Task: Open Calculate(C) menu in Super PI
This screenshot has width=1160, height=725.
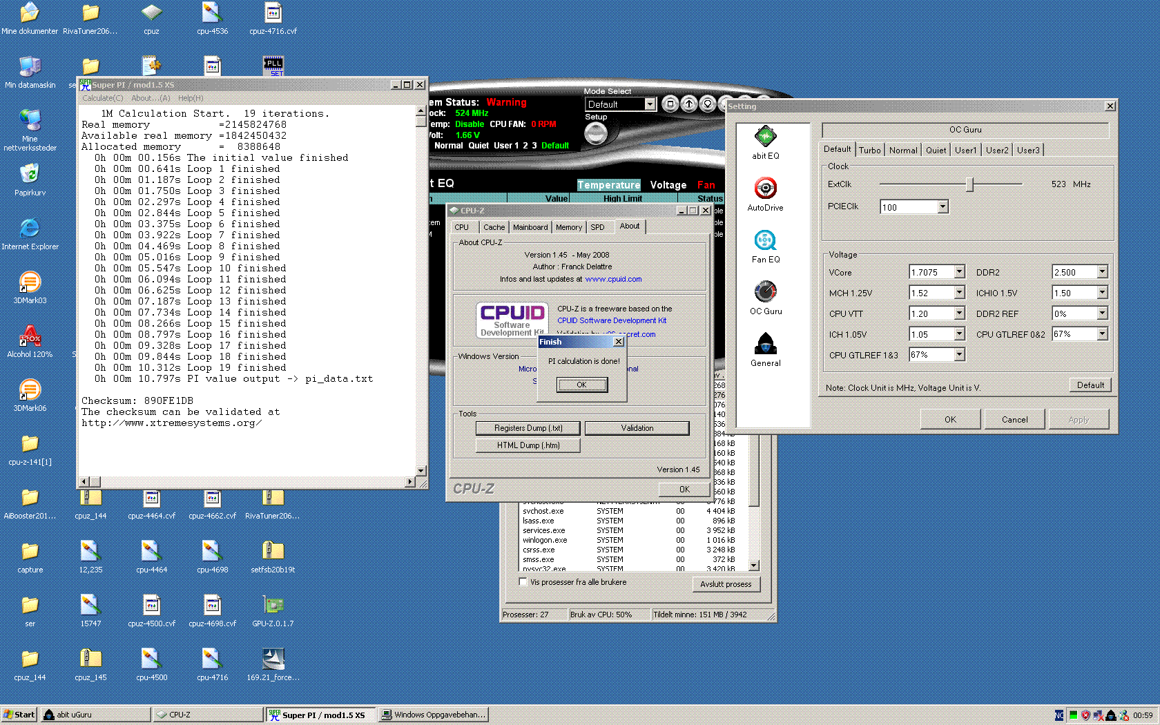Action: point(102,98)
